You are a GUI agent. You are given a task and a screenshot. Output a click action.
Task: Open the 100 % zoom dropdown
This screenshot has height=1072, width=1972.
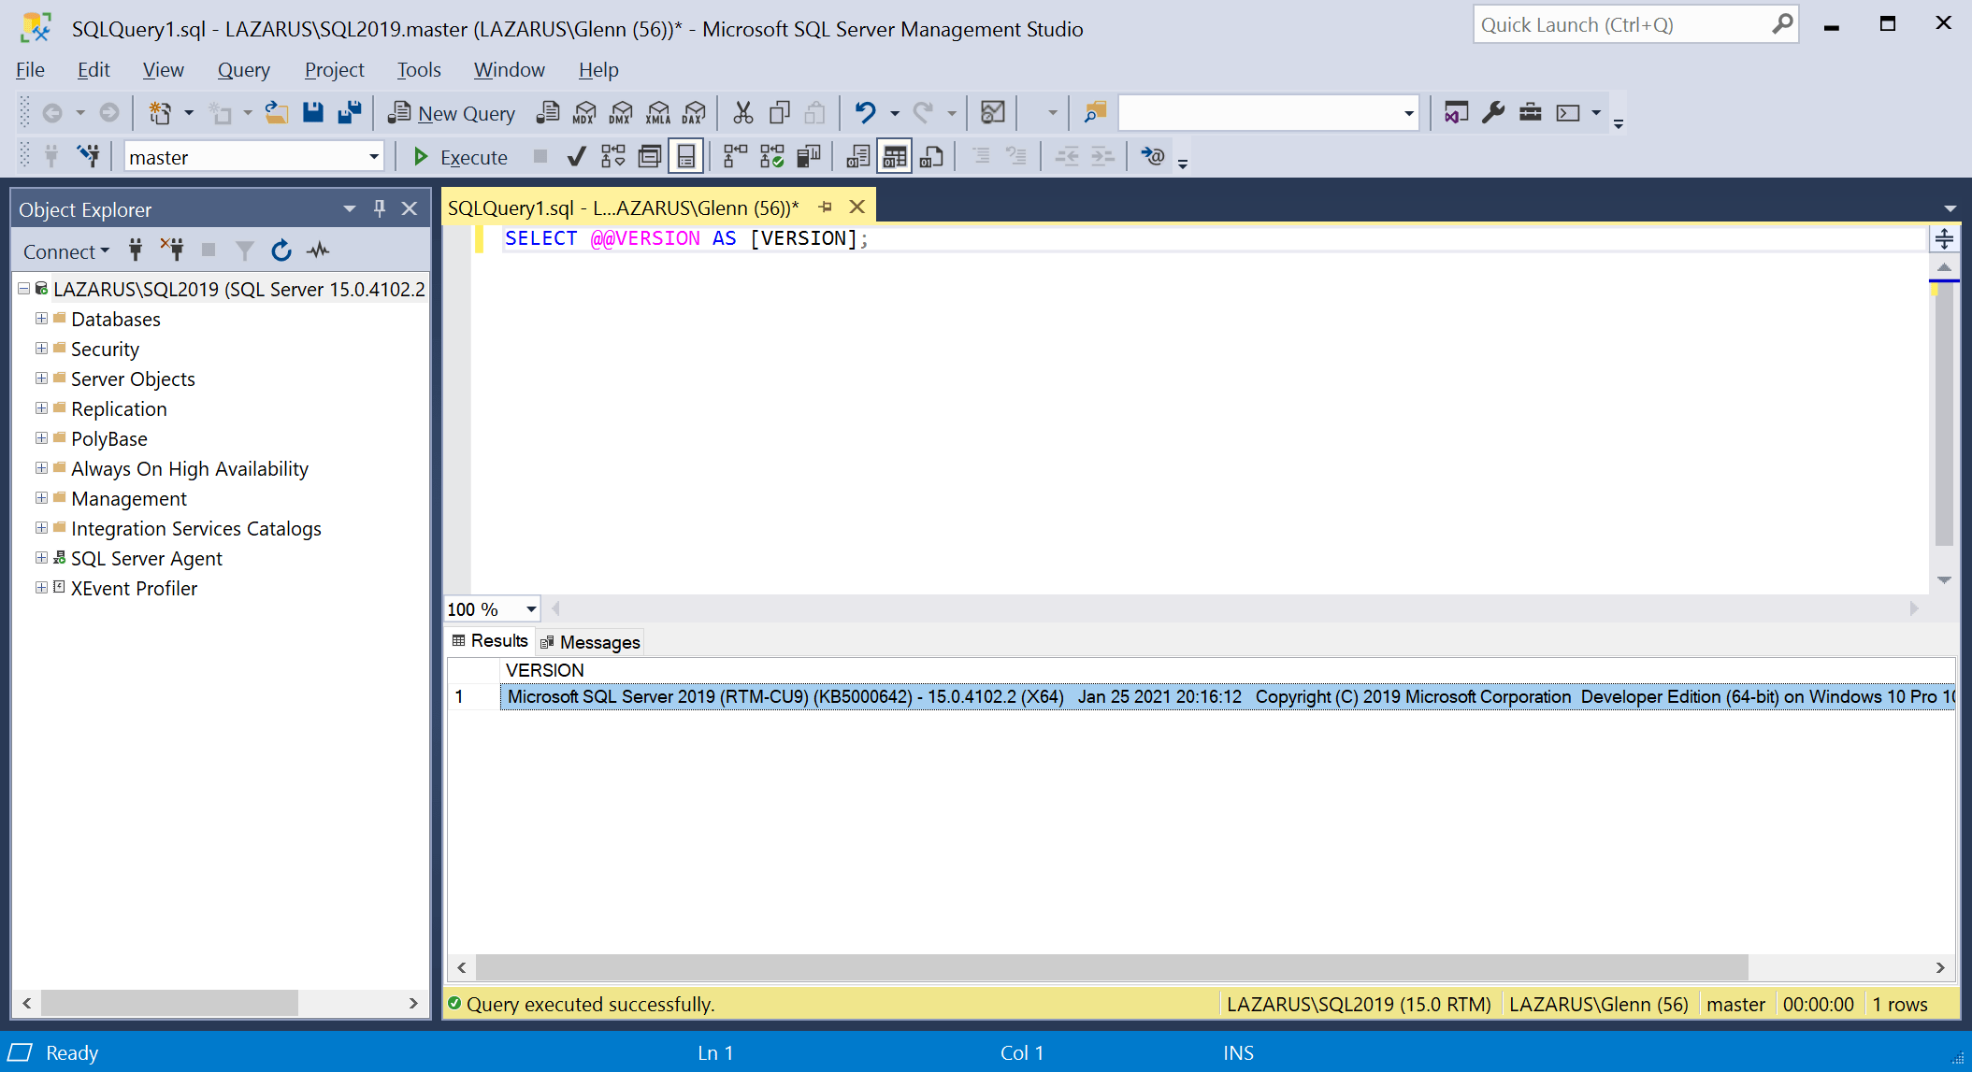[x=530, y=609]
